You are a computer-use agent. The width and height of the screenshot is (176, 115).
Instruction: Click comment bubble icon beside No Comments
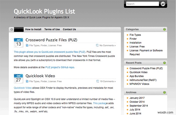coord(97,45)
